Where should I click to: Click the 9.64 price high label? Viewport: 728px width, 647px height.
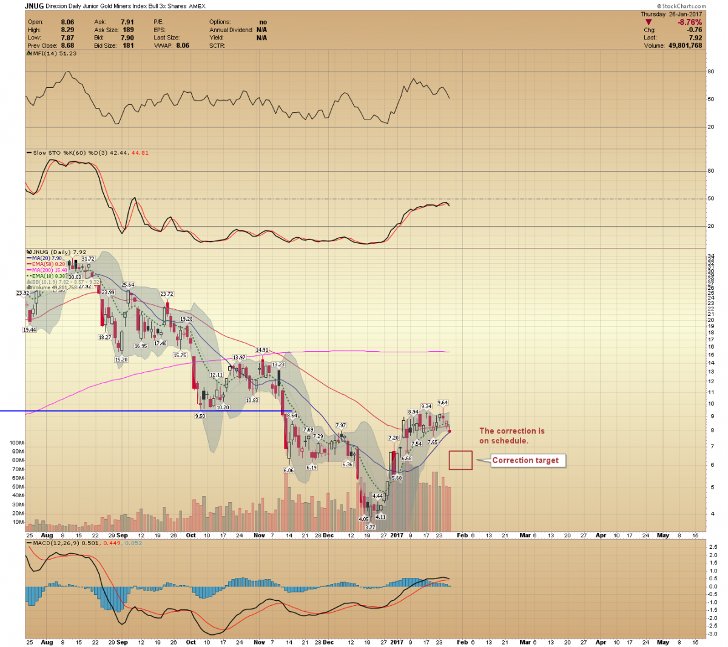442,403
